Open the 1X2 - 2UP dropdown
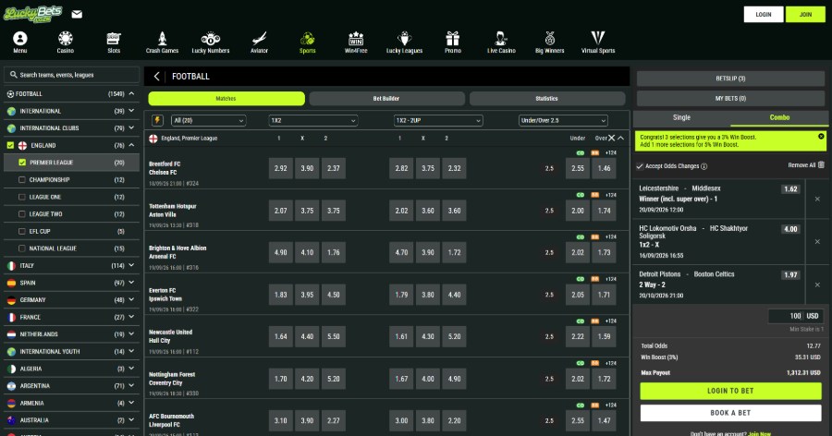Screen dimensions: 832x436 (x=438, y=120)
